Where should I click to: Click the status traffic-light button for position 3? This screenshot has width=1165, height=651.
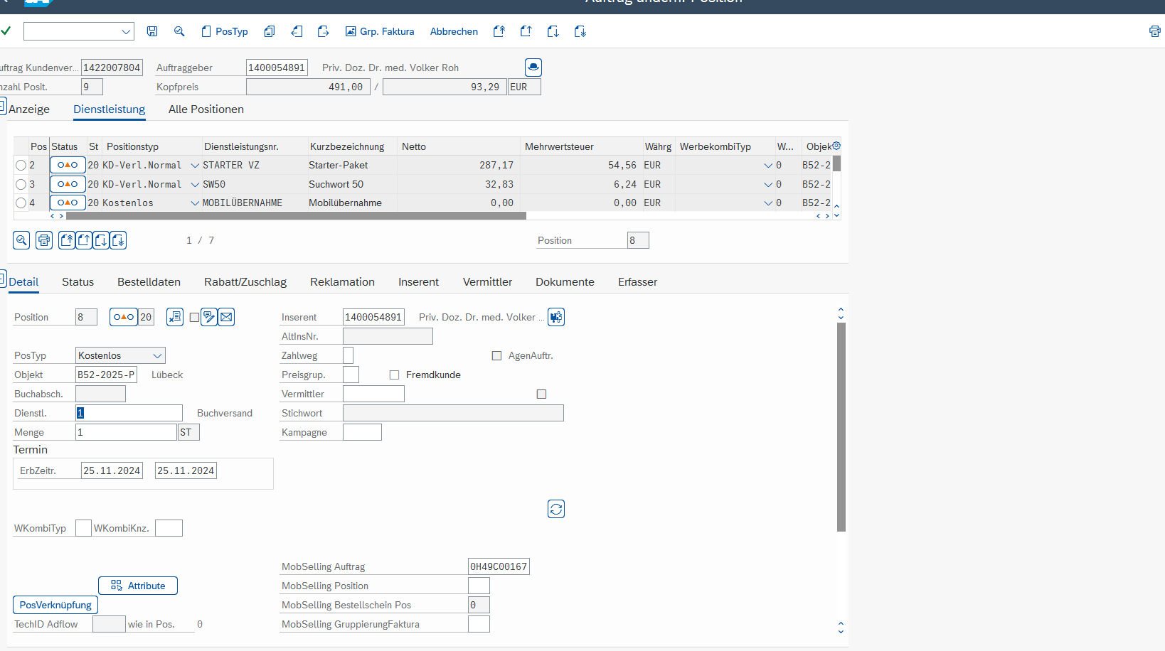tap(68, 184)
